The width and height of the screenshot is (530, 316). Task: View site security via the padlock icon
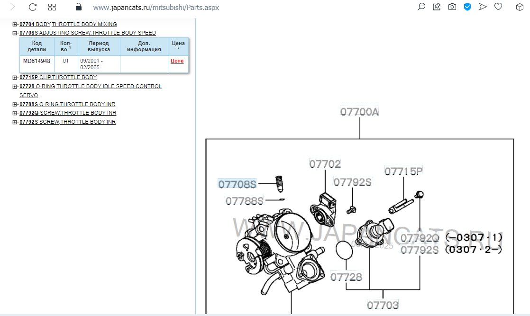(x=78, y=7)
